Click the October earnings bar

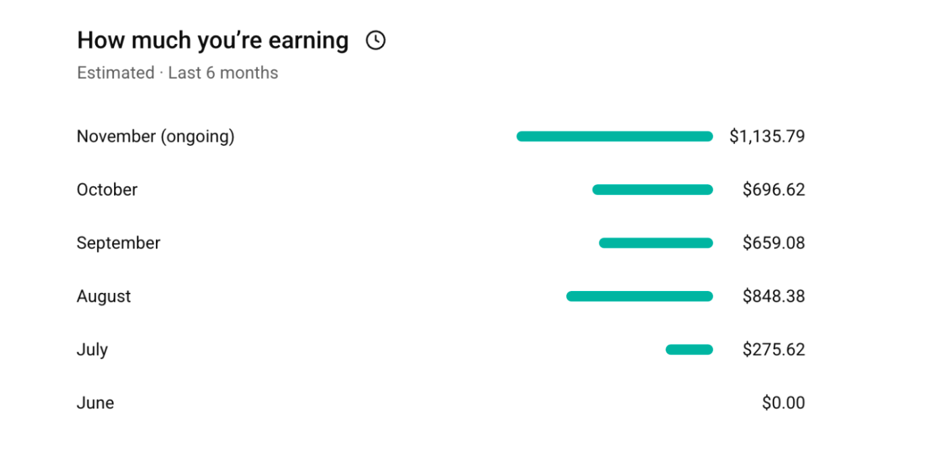652,190
